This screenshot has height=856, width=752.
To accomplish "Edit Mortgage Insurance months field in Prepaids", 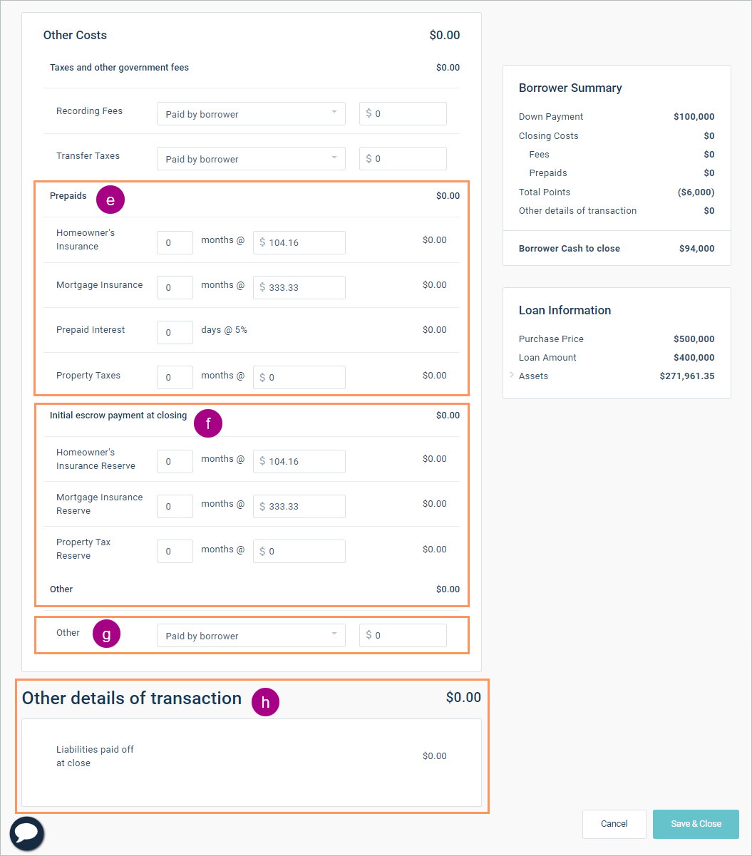I will (x=175, y=287).
